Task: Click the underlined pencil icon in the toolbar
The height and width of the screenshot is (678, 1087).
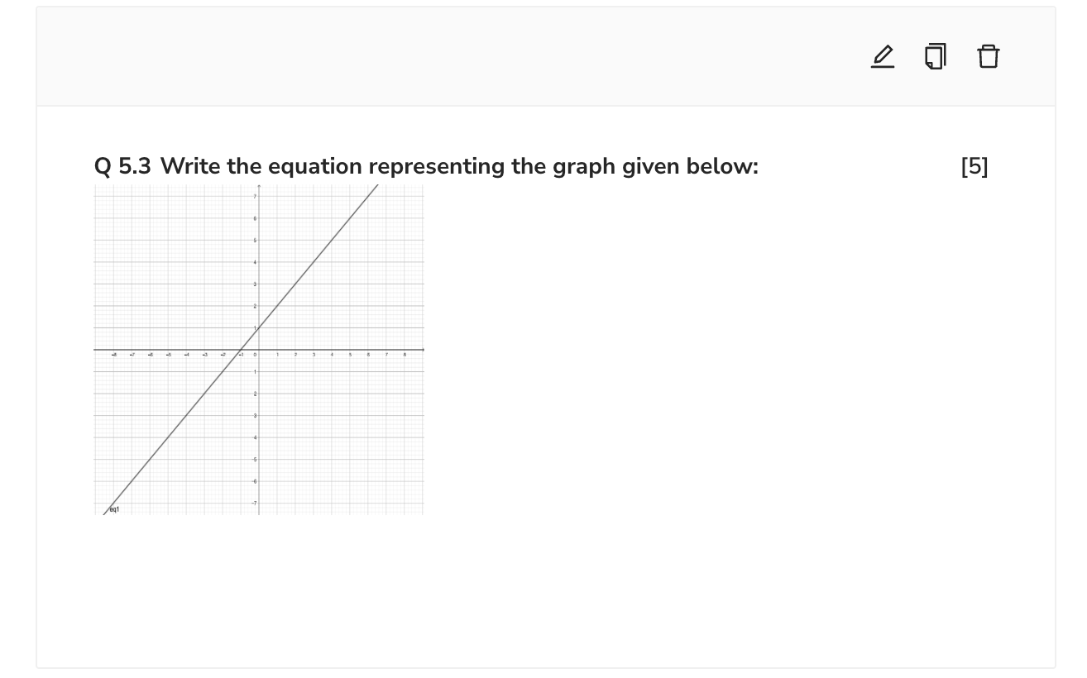Action: pos(883,56)
